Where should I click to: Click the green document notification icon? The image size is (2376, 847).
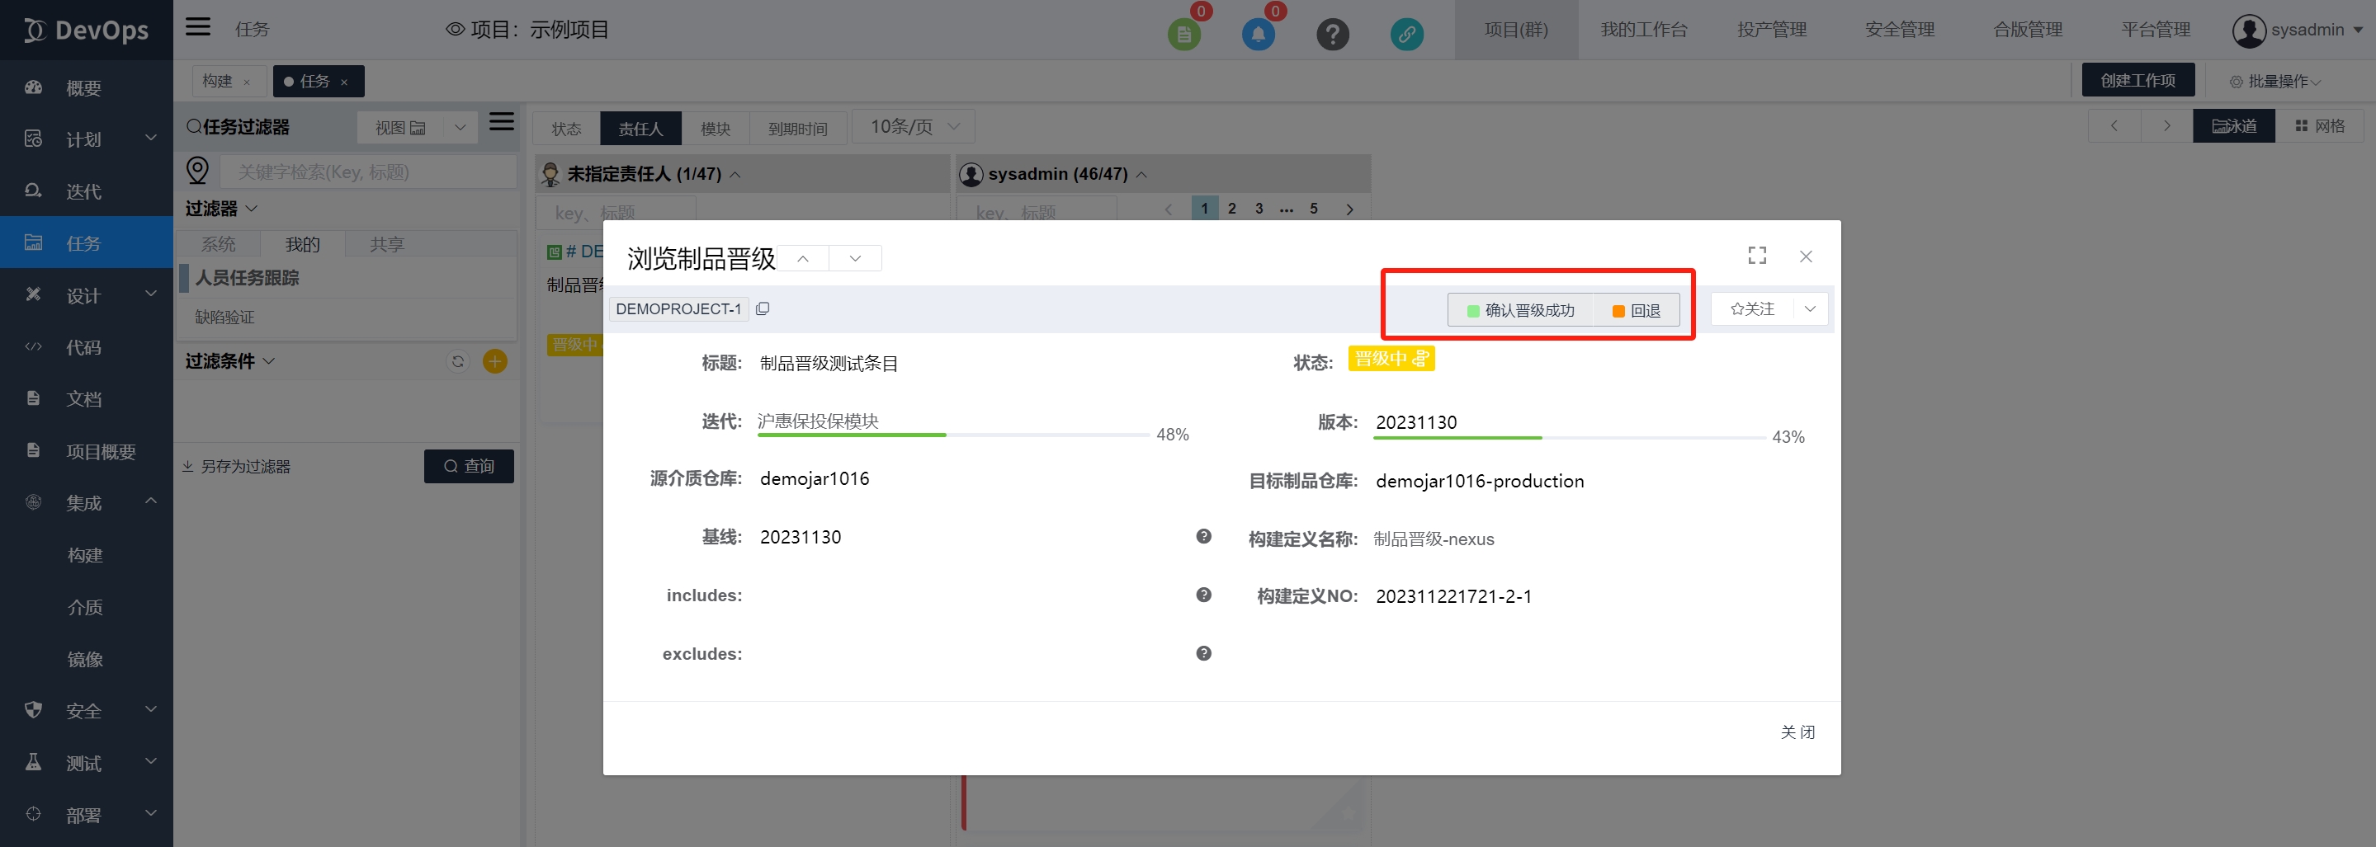click(1183, 35)
